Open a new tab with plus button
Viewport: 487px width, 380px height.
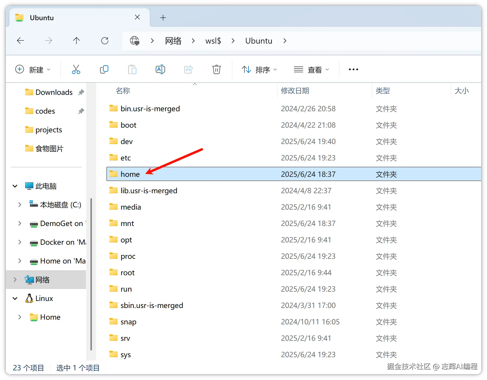click(x=163, y=18)
